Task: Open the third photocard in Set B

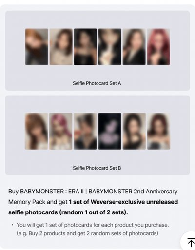Action: point(85,131)
